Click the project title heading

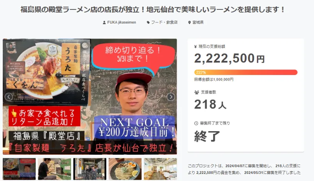pyautogui.click(x=152, y=9)
